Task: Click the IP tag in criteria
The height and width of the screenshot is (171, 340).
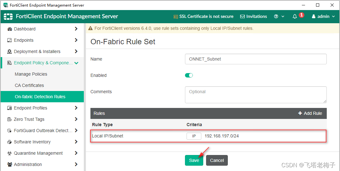Action: [x=194, y=136]
